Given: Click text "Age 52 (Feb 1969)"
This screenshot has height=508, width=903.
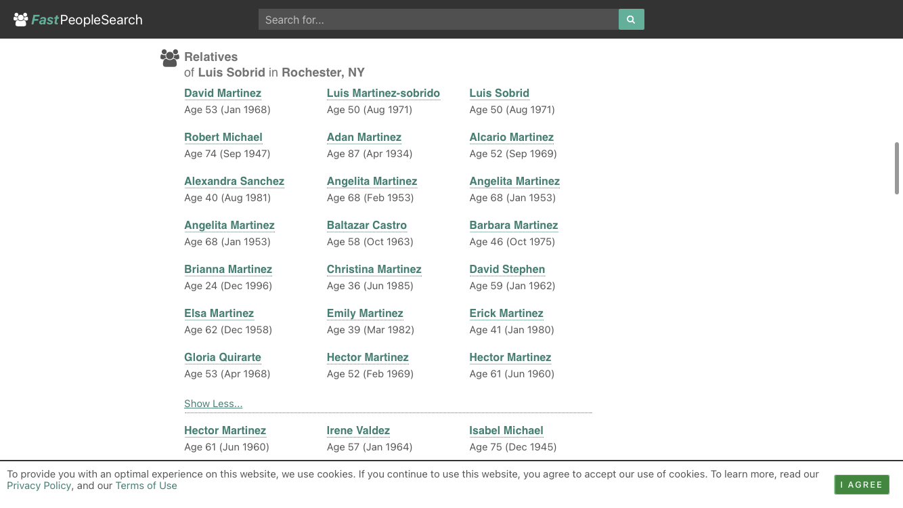Looking at the screenshot, I should (370, 374).
